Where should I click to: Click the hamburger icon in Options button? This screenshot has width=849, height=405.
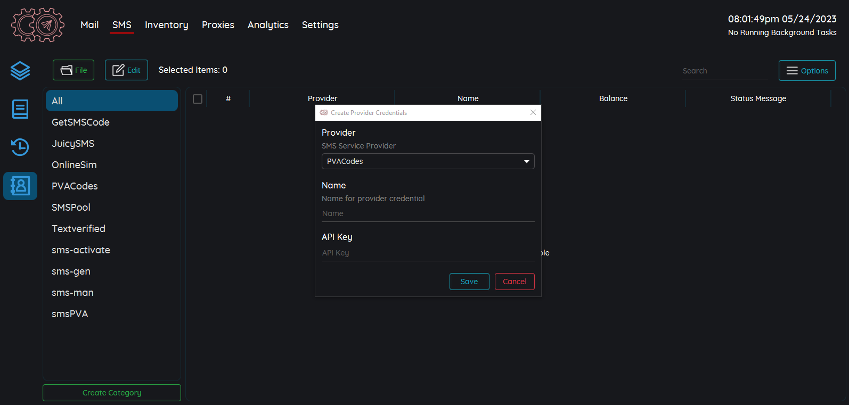792,71
